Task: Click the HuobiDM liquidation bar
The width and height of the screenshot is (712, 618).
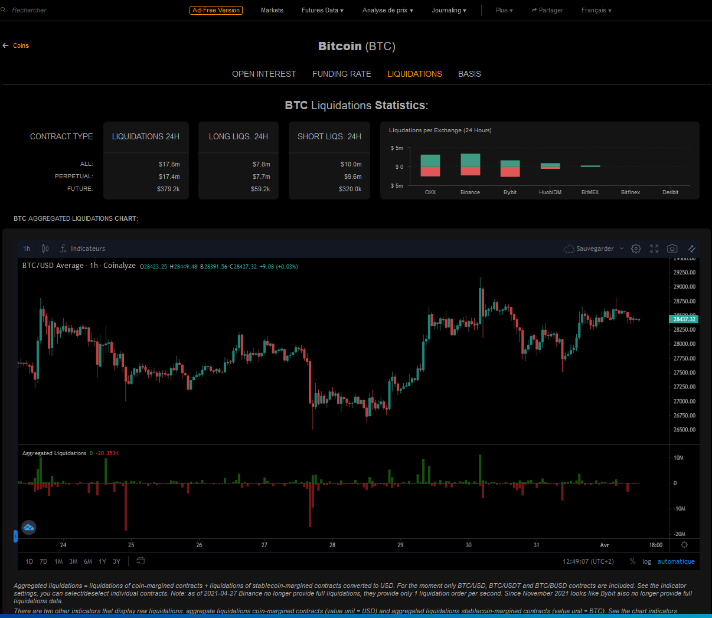Action: click(x=550, y=166)
